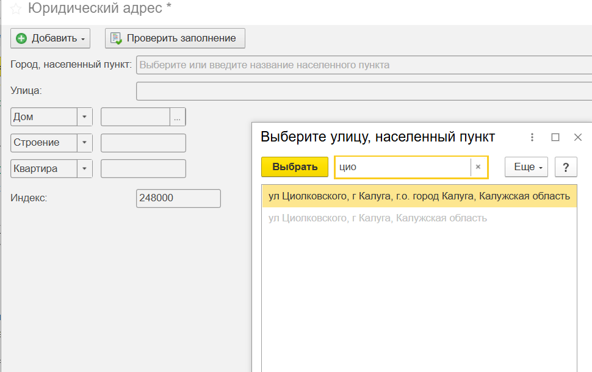Click the ellipsis button beside the Дом number
Image resolution: width=592 pixels, height=372 pixels.
[178, 117]
